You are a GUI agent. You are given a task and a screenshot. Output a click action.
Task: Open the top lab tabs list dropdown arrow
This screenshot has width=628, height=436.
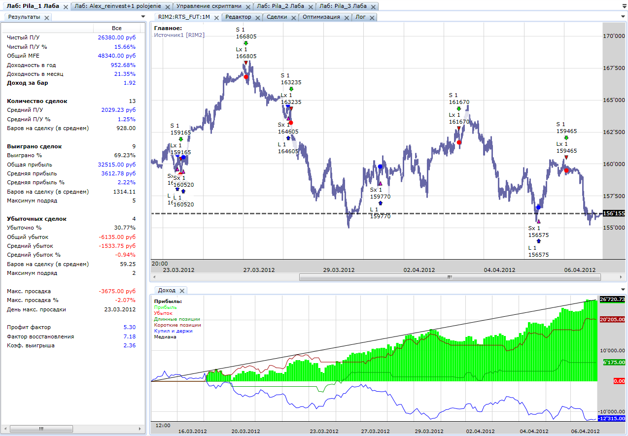tap(623, 6)
